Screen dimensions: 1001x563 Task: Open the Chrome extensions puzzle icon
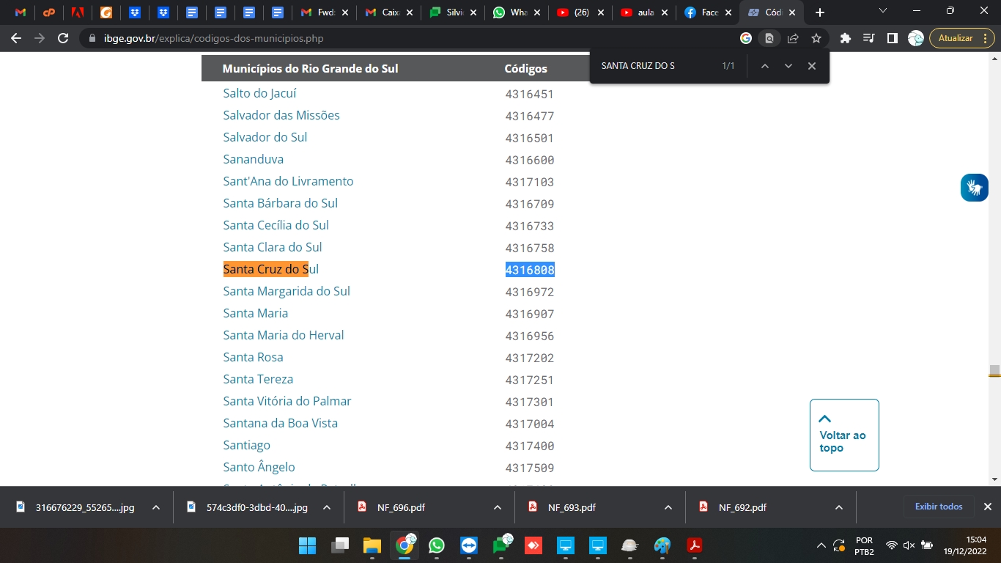click(x=845, y=38)
